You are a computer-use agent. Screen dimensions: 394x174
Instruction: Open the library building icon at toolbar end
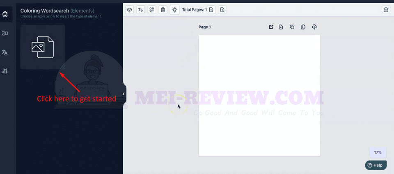point(386,10)
